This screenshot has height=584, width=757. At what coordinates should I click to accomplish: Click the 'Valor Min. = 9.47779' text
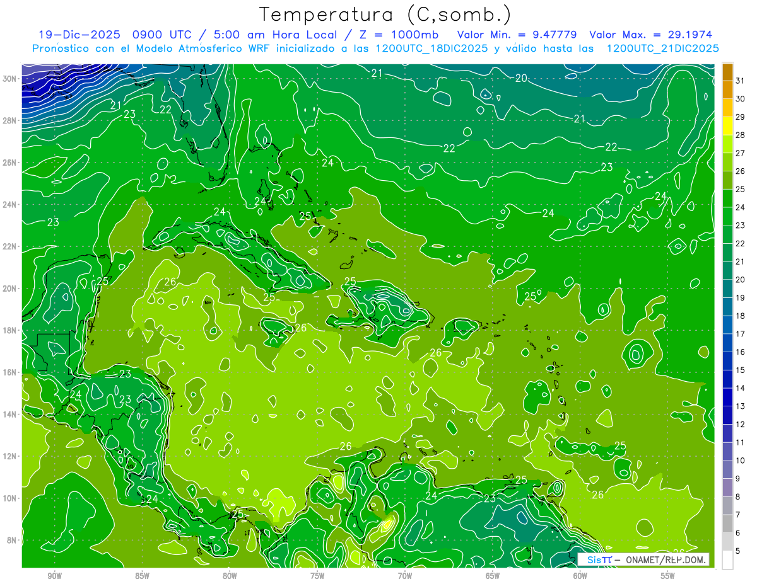pyautogui.click(x=517, y=35)
